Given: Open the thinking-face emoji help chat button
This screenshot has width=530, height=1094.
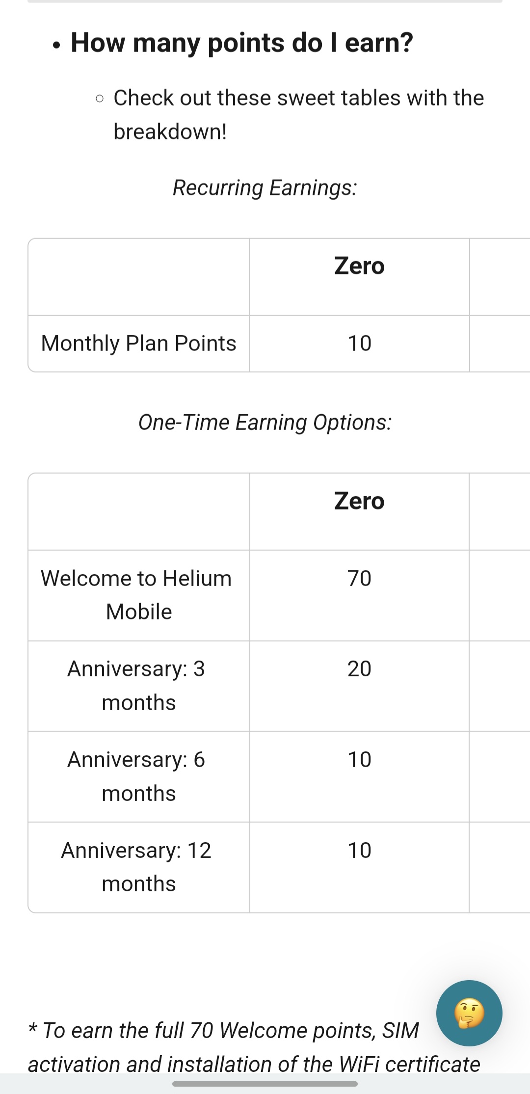Looking at the screenshot, I should [x=469, y=1013].
